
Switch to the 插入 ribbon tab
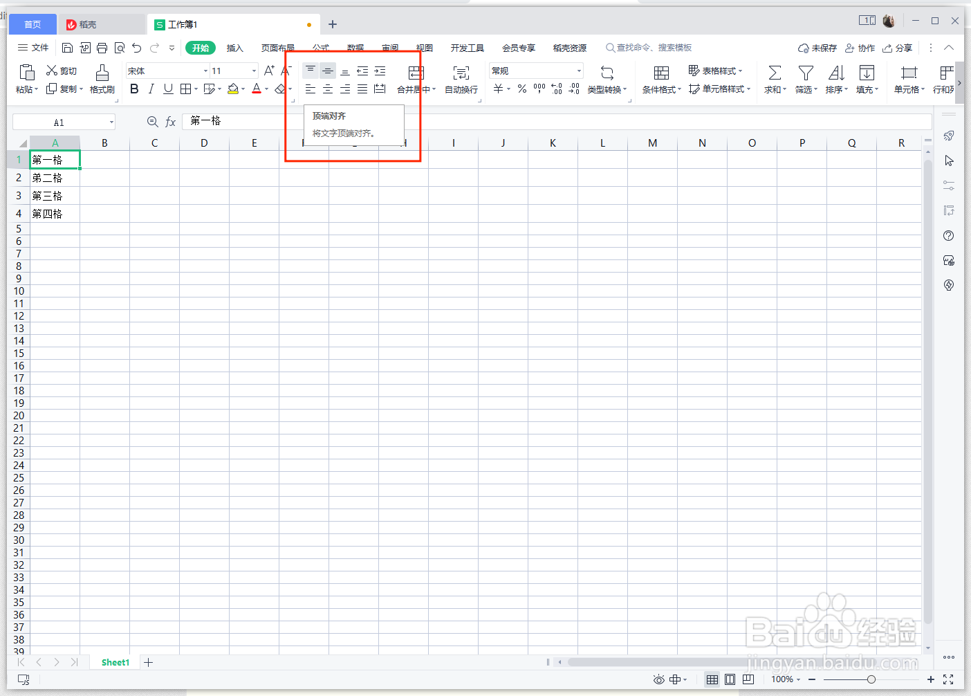pos(235,48)
